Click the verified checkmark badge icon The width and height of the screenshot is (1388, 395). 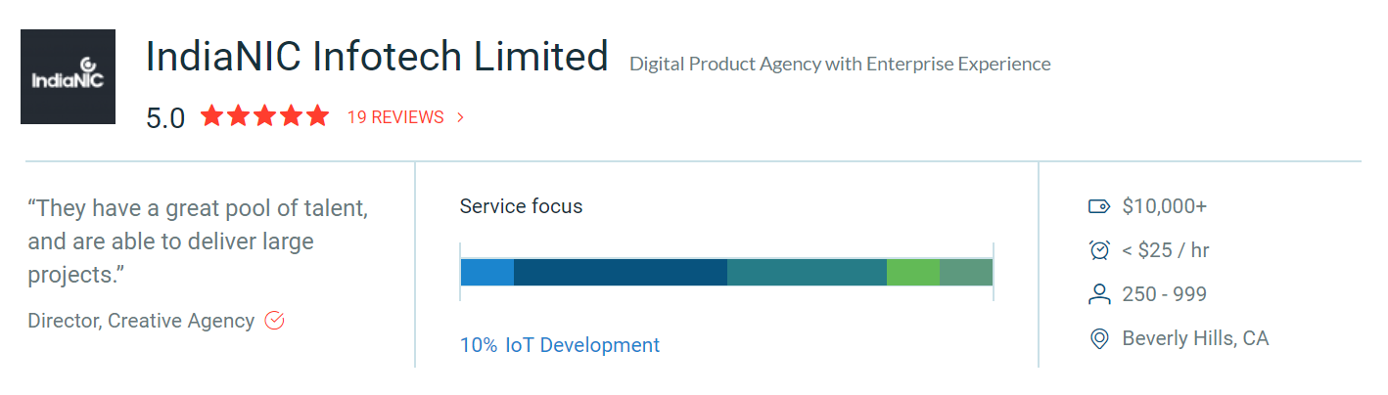[x=275, y=321]
